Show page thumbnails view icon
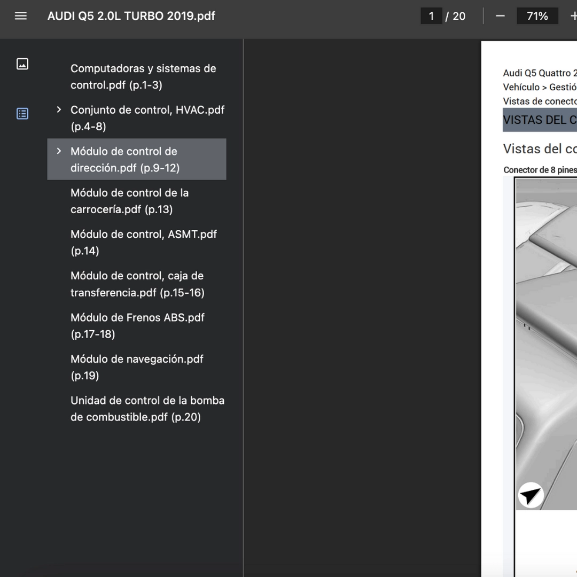 point(22,64)
